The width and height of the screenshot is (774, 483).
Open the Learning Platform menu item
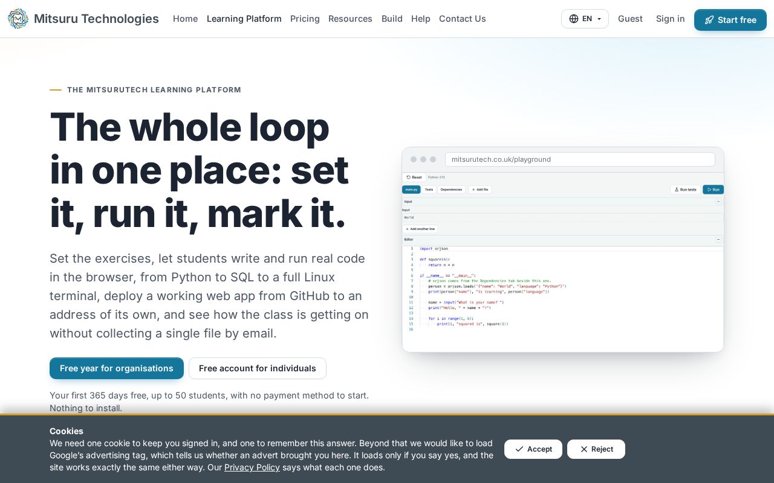tap(244, 19)
